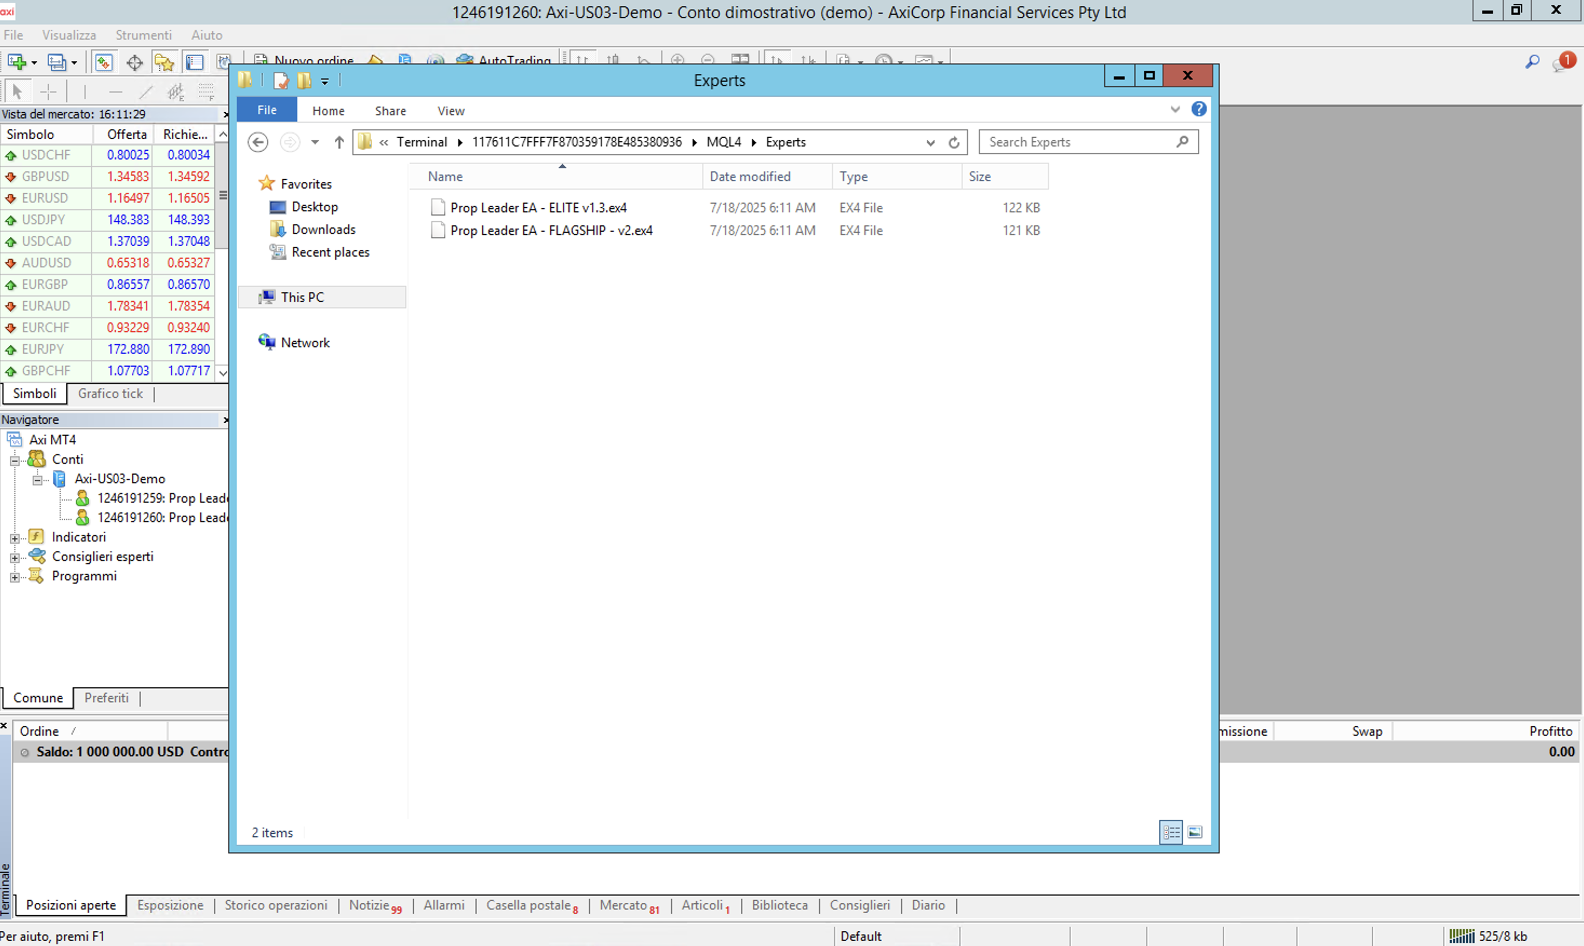Open the Explorer View ribbon tab

point(451,111)
